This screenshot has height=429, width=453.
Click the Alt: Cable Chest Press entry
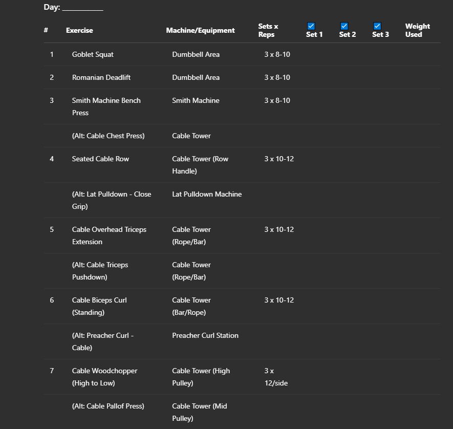pyautogui.click(x=109, y=136)
